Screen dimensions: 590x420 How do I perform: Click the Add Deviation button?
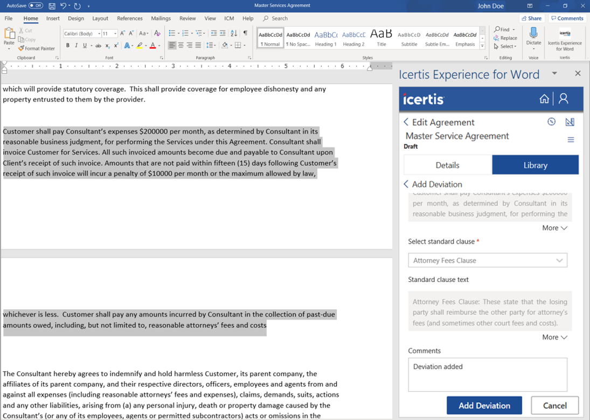484,405
